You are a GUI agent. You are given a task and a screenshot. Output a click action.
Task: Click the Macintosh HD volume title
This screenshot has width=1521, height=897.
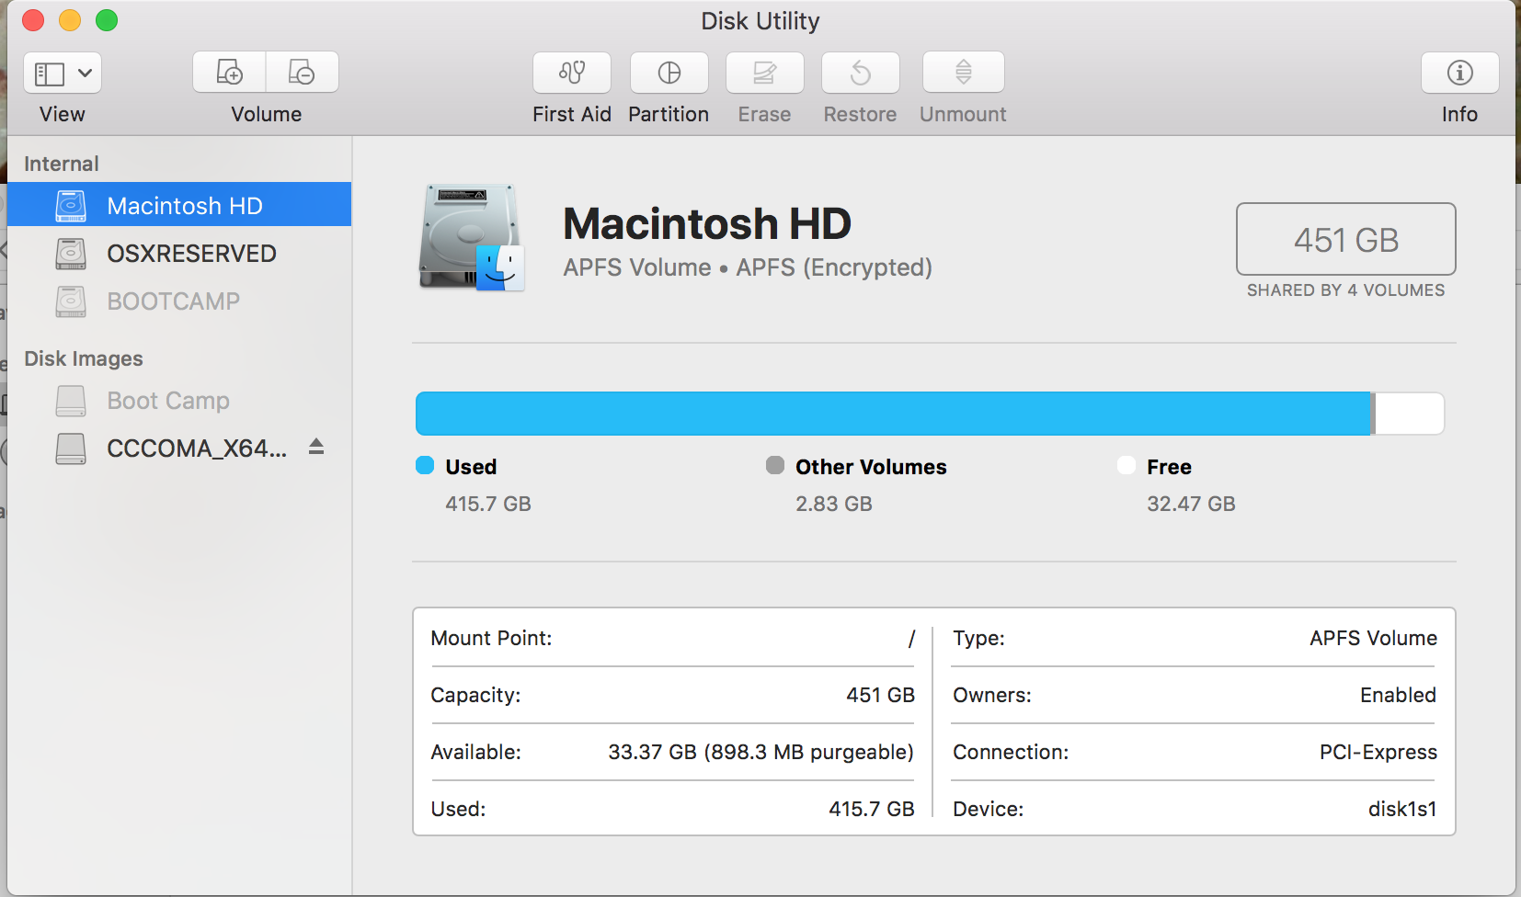pos(707,223)
